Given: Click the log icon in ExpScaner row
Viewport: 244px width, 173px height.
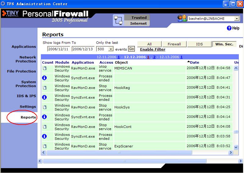Looking at the screenshot, I should 45,146.
